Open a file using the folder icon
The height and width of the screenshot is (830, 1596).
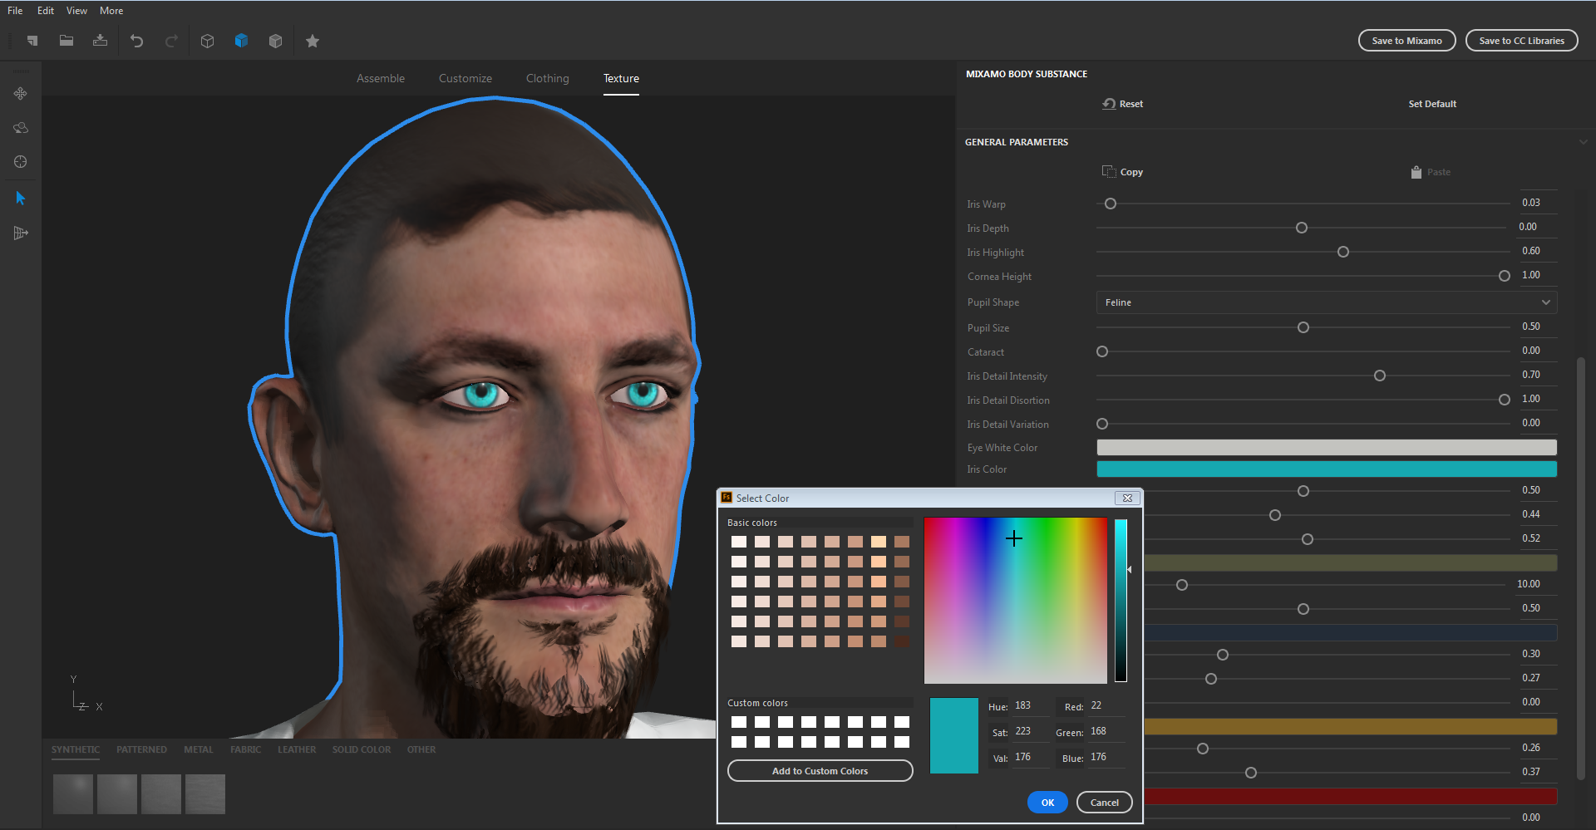click(66, 41)
